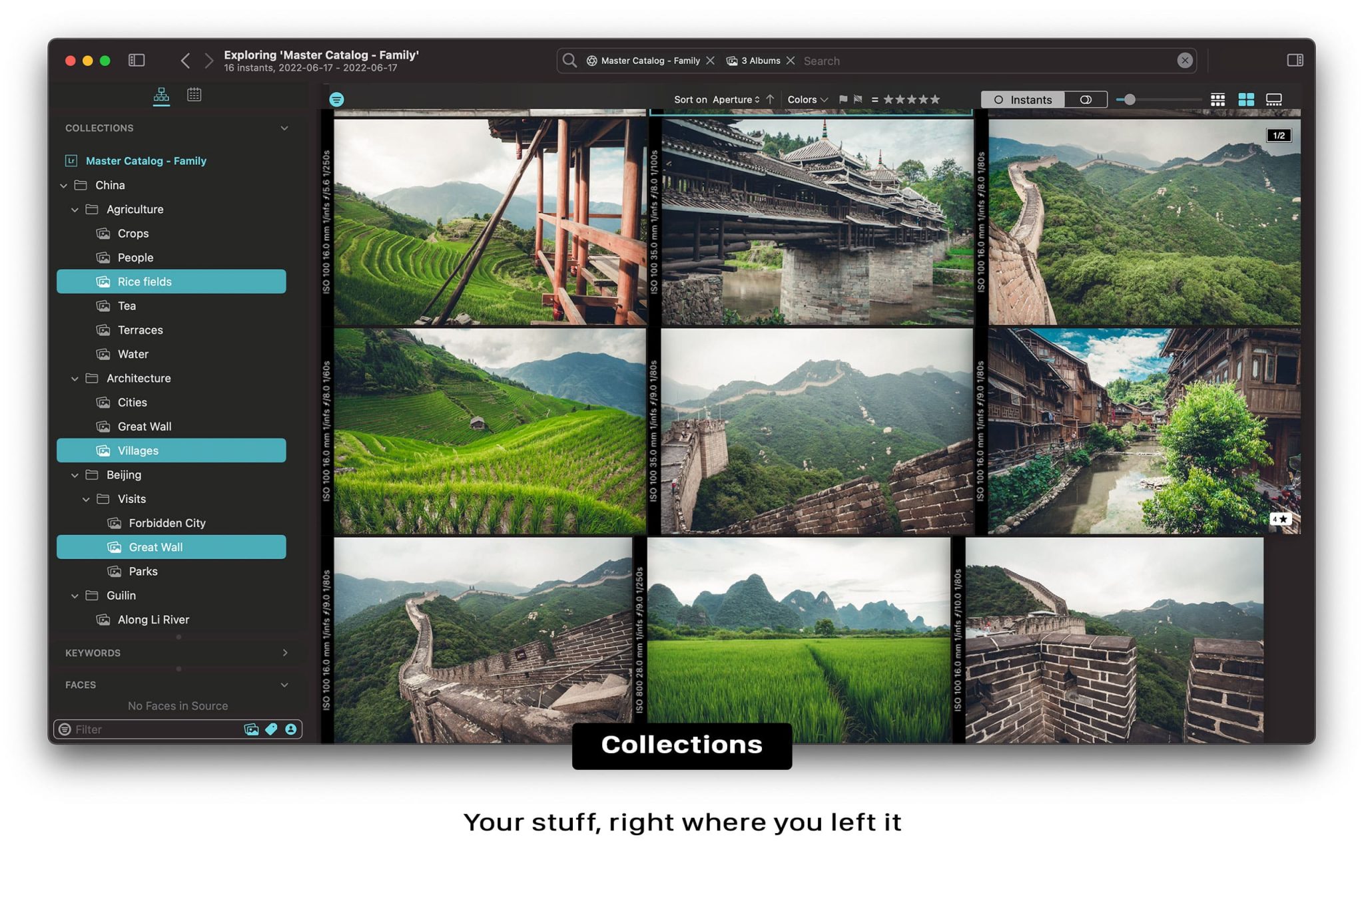
Task: Open the covered bridge photo
Action: click(x=817, y=222)
